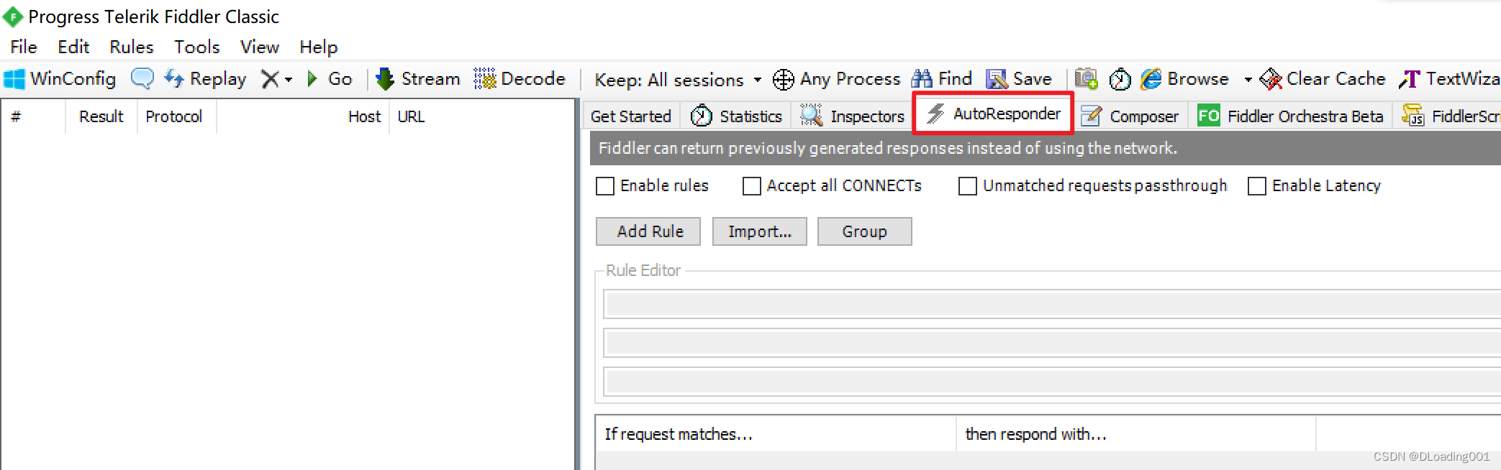
Task: Sort sessions by the Protocol column
Action: (174, 116)
